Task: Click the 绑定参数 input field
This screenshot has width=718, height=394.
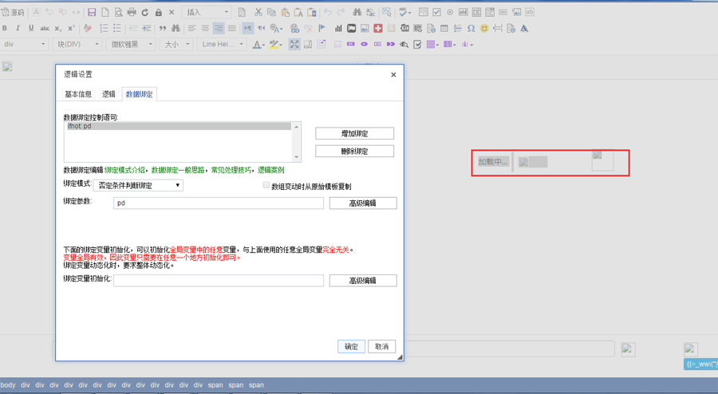Action: [218, 203]
